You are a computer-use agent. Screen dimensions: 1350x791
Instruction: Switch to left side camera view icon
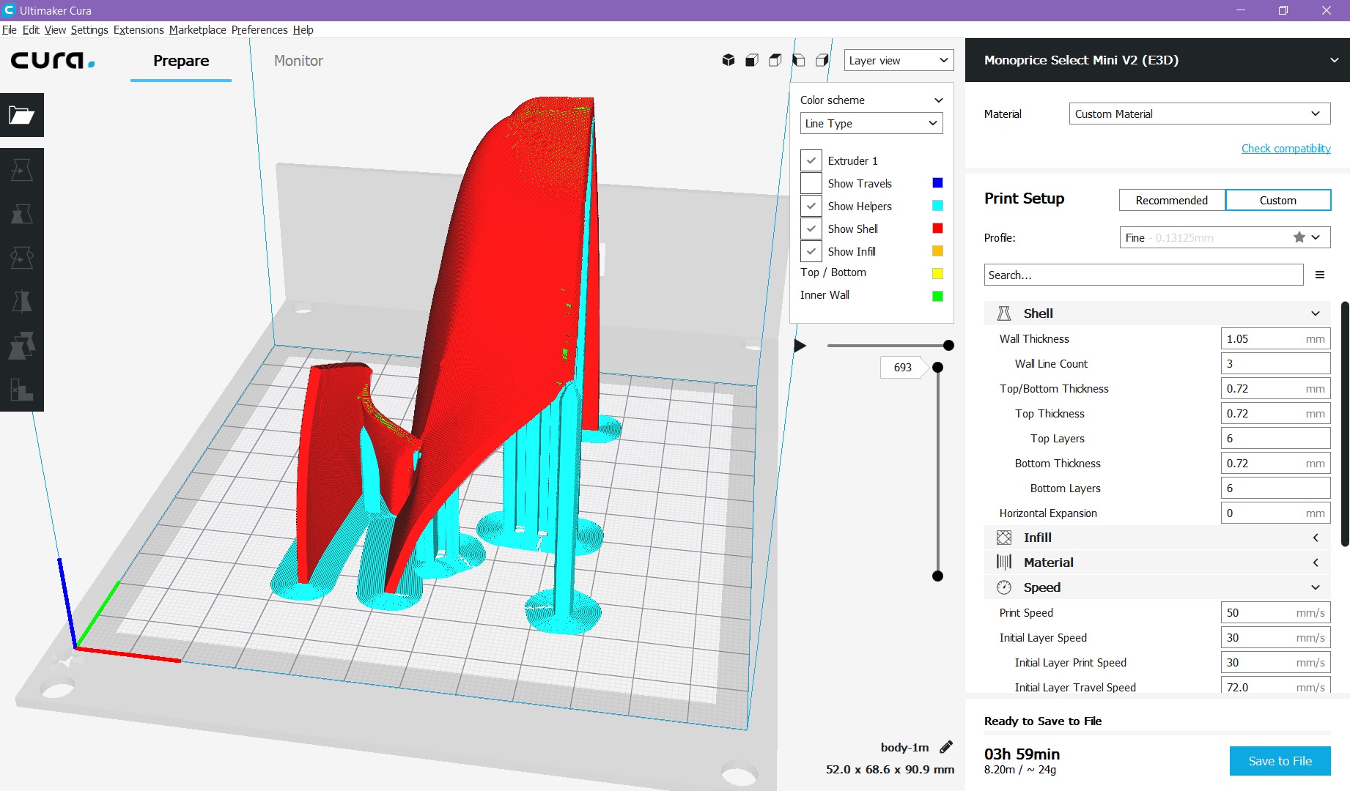[x=799, y=60]
